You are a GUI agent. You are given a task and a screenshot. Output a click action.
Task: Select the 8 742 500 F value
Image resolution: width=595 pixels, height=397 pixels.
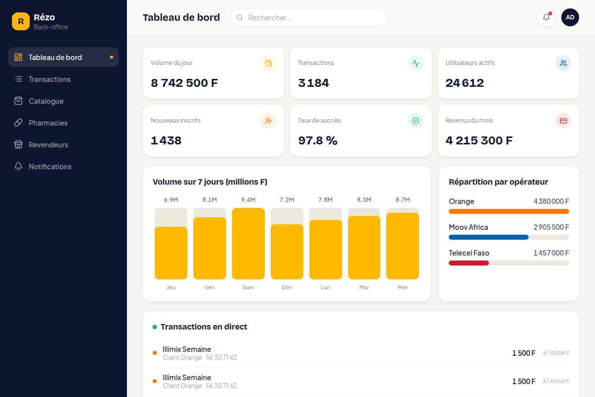point(184,83)
